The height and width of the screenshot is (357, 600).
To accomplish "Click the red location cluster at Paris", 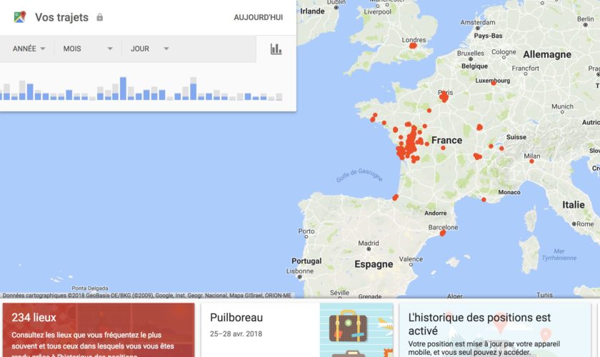I will click(444, 97).
